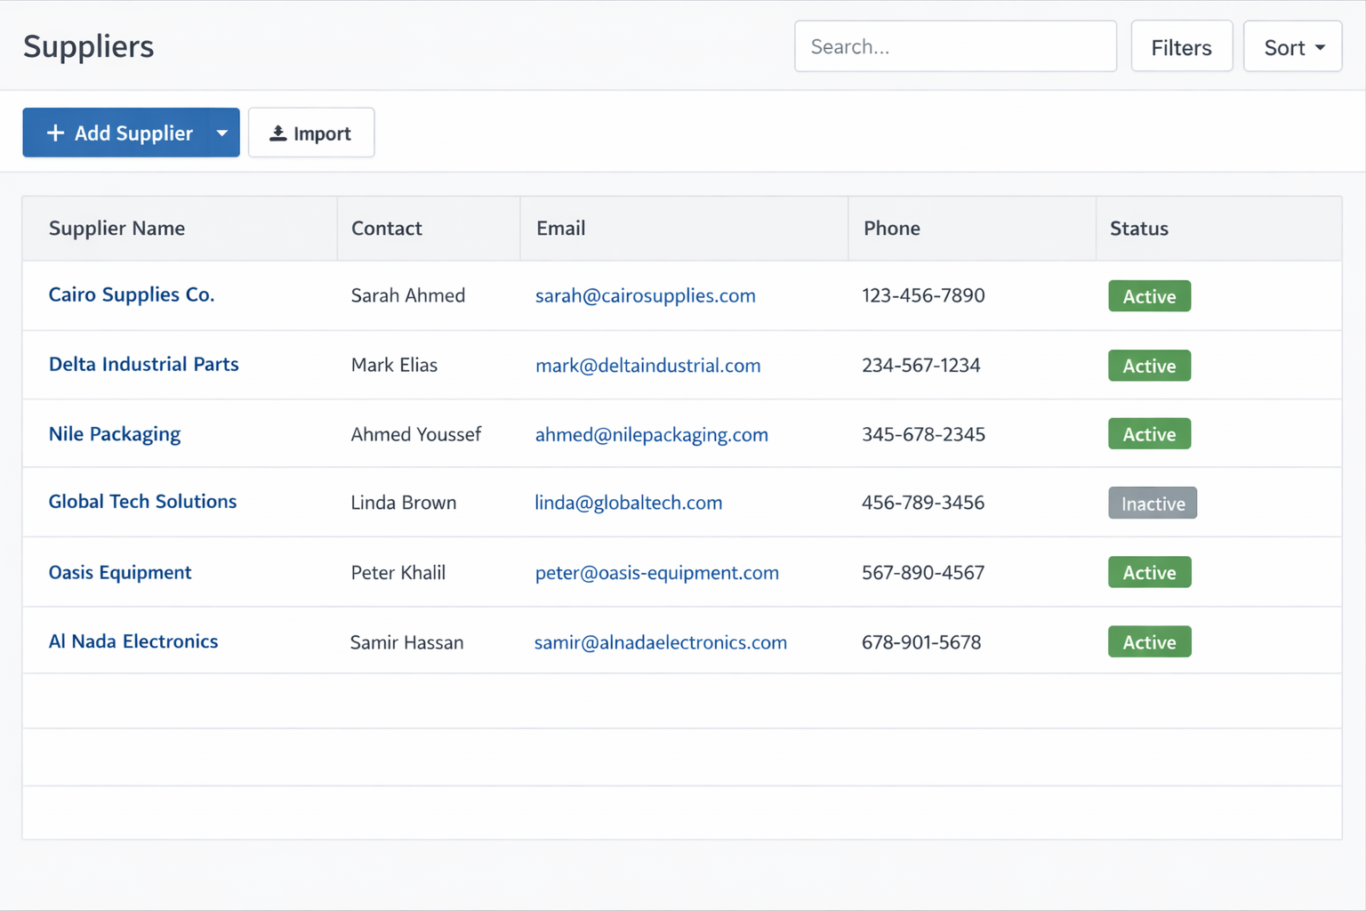Open Cairo Supplies Co. supplier details

pyautogui.click(x=132, y=294)
